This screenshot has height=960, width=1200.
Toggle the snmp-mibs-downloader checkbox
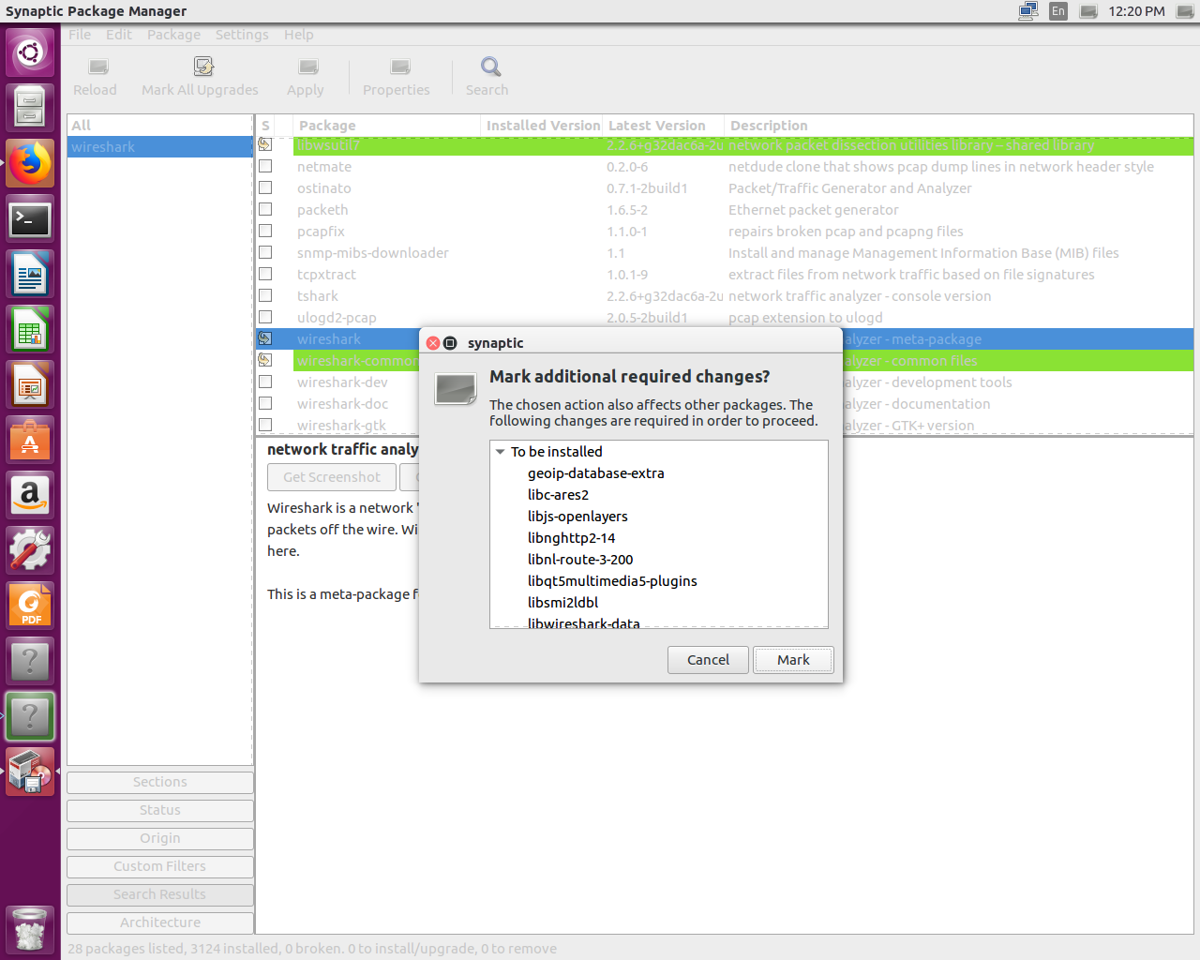[x=265, y=253]
